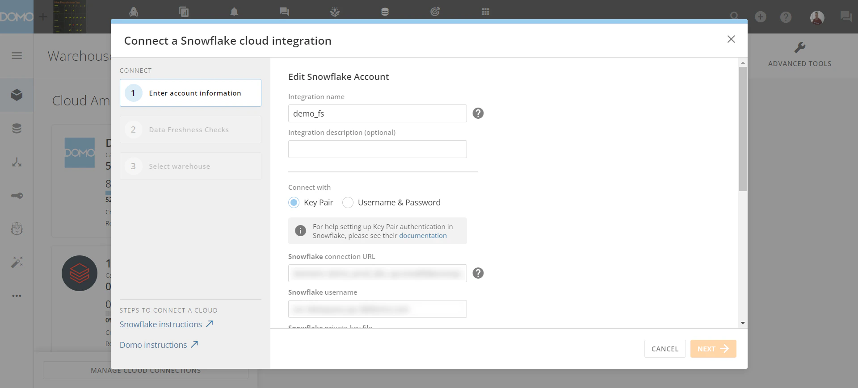Viewport: 858px width, 388px height.
Task: Open the goals target icon in top bar
Action: point(435,12)
